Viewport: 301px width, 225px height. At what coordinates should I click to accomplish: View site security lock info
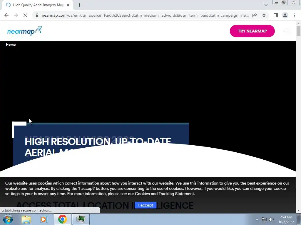coord(37,15)
